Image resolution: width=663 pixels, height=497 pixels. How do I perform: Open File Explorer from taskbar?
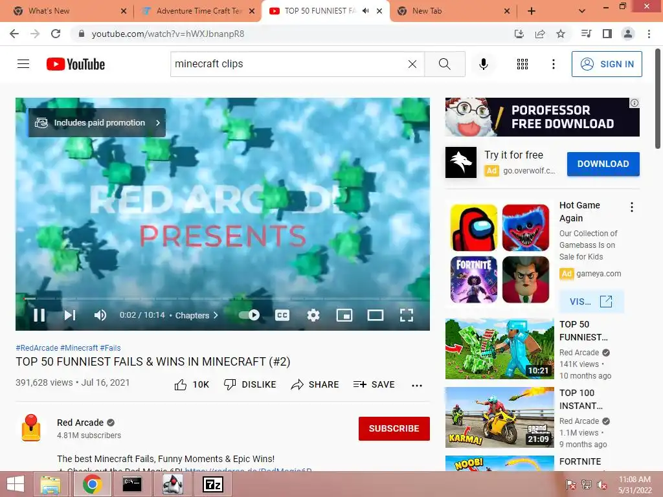tap(51, 484)
